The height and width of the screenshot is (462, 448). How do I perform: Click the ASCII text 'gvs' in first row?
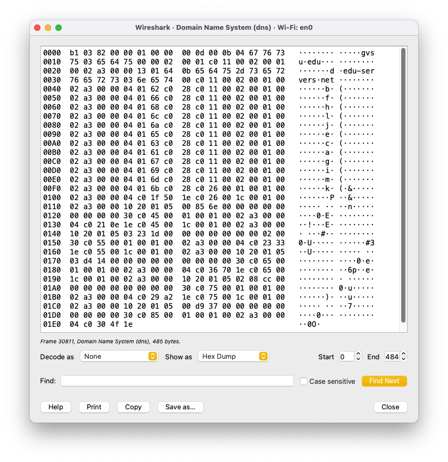(368, 53)
